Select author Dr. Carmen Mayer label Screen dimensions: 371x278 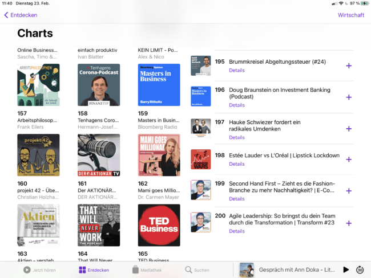(x=159, y=197)
